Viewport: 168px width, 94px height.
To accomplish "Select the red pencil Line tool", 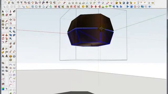I will pos(7,21).
